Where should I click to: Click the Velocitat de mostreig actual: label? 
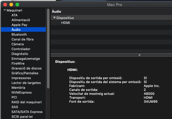pyautogui.click(x=92, y=94)
